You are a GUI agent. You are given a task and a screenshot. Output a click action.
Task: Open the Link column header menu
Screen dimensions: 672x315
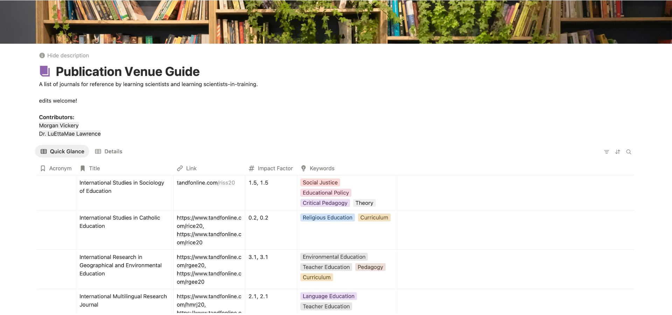point(209,168)
